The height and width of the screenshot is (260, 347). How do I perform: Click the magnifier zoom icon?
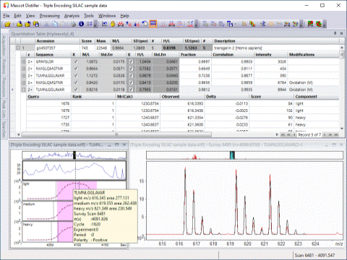tap(145, 24)
